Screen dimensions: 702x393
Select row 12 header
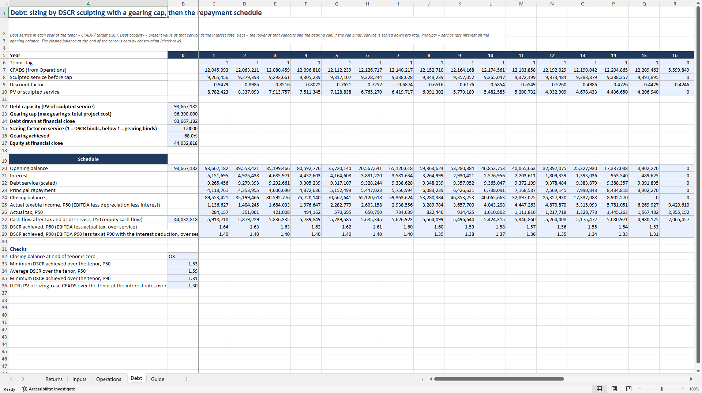click(x=4, y=106)
